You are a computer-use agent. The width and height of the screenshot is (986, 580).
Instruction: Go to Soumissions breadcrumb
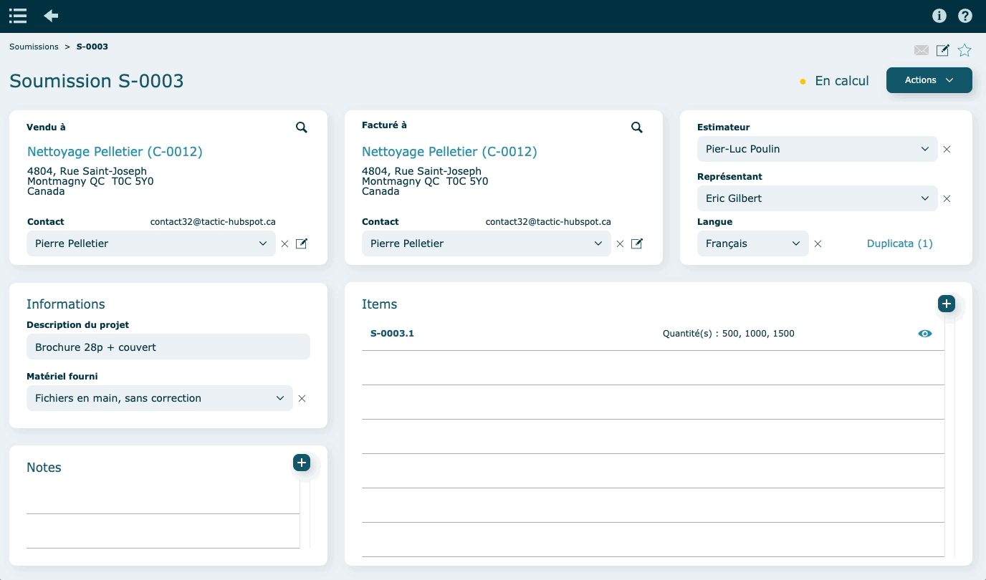pos(34,47)
